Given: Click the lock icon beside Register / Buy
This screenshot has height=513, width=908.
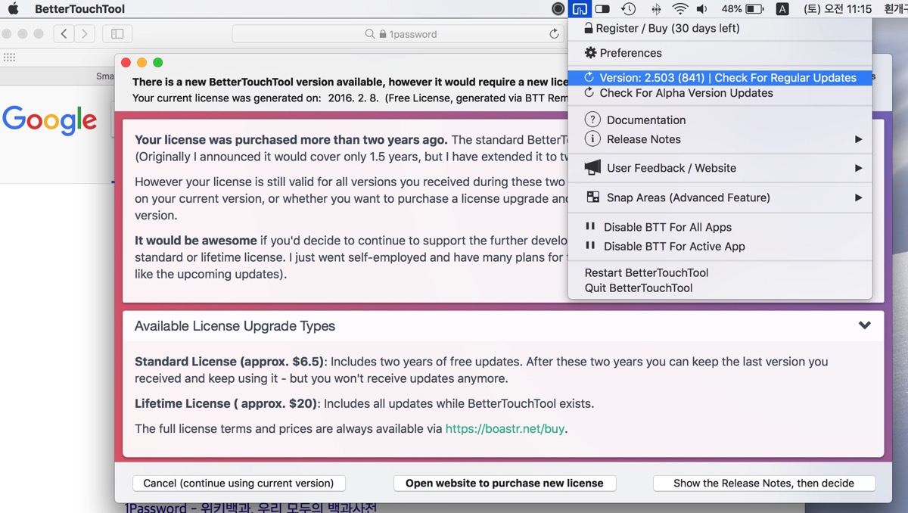Looking at the screenshot, I should pos(589,28).
